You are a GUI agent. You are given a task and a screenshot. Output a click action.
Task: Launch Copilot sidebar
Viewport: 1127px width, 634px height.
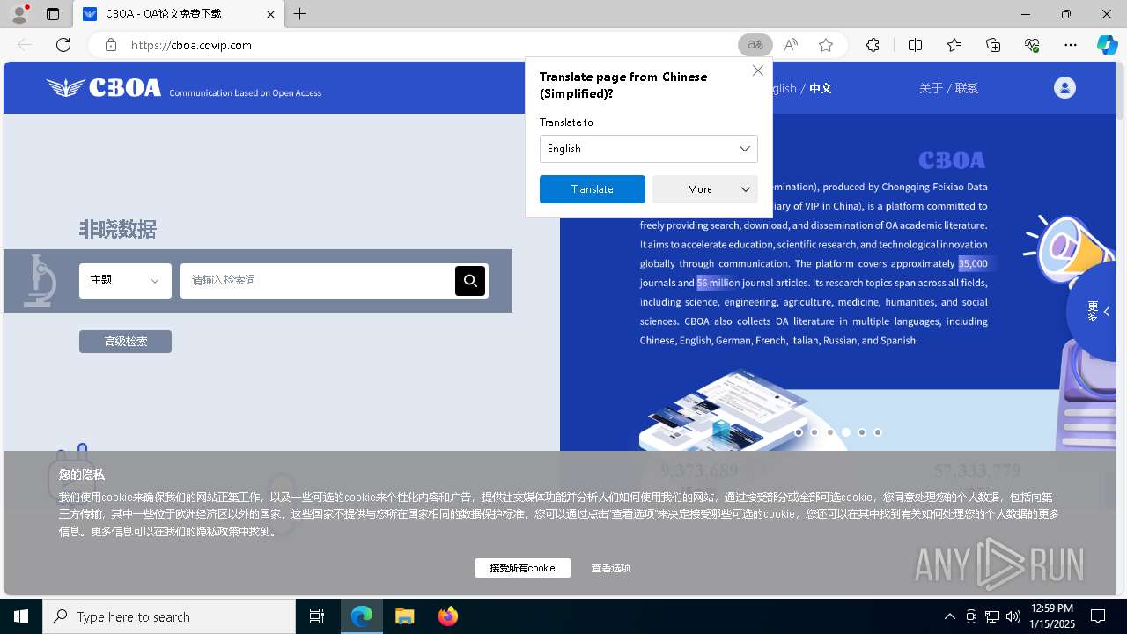tap(1107, 45)
